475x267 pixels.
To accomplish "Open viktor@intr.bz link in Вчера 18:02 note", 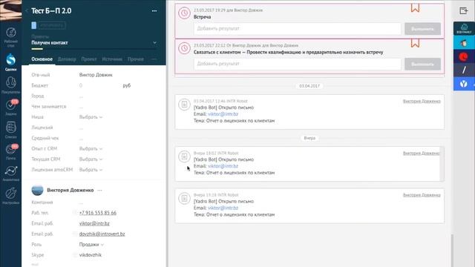I will pos(223,166).
